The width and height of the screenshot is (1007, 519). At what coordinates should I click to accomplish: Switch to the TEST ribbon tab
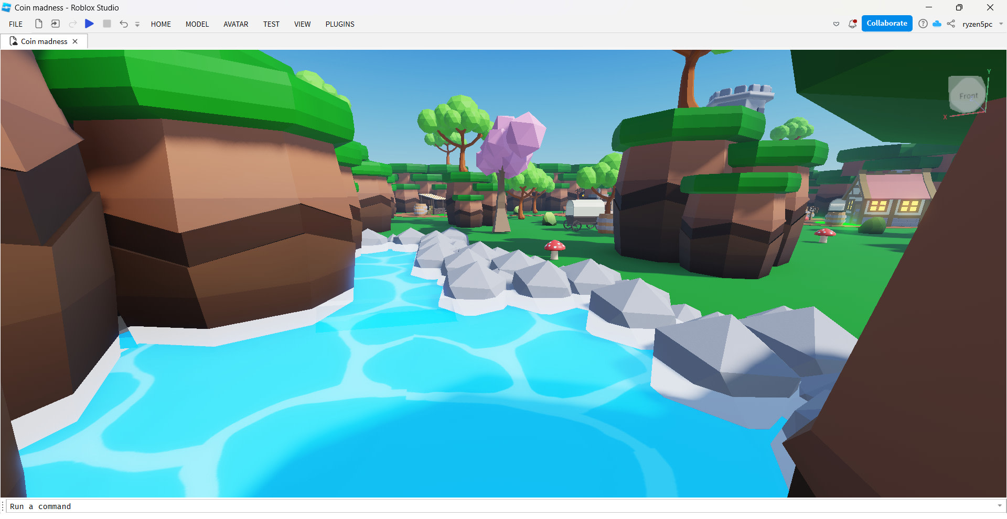coord(271,24)
